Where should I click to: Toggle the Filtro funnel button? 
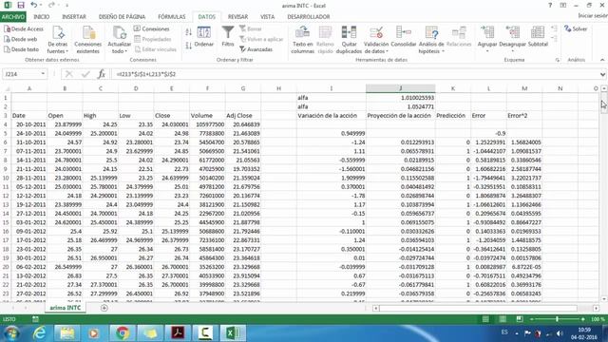pos(228,37)
